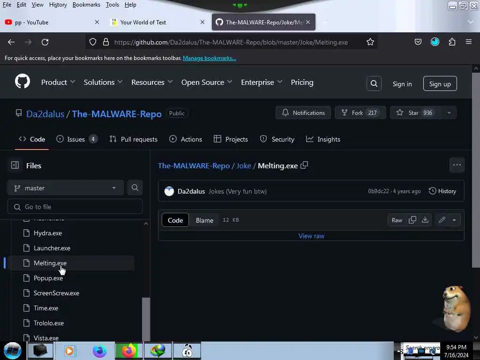Star the repository
480x360 pixels.
pyautogui.click(x=416, y=112)
